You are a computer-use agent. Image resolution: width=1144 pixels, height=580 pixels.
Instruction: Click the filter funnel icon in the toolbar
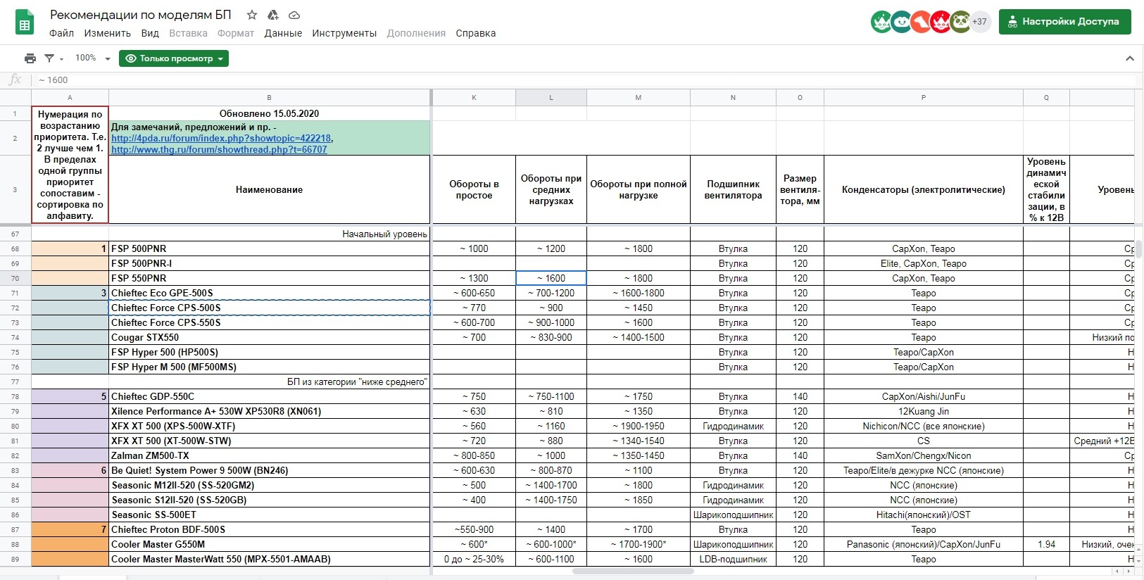click(49, 58)
